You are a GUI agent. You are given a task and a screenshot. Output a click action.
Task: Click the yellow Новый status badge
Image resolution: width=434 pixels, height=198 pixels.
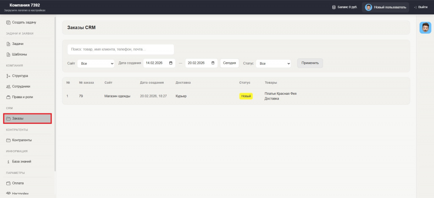(x=246, y=96)
